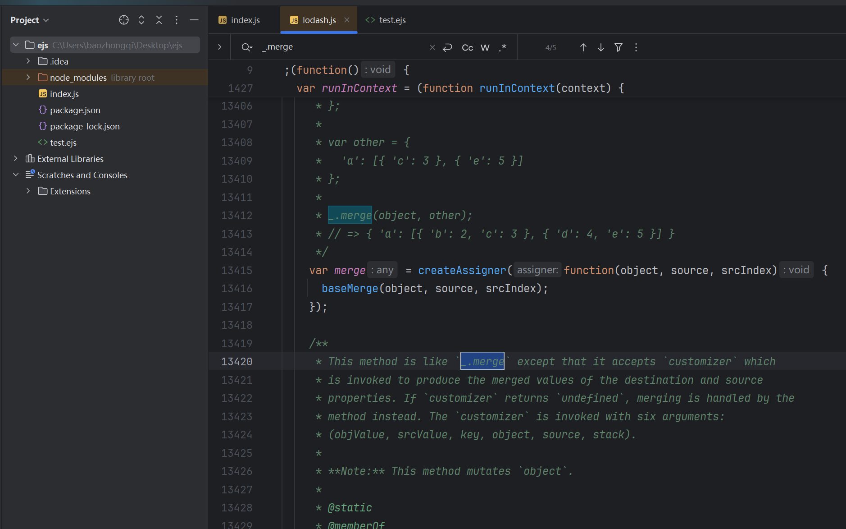This screenshot has width=846, height=529.
Task: Jump to next search occurrence
Action: tap(601, 47)
